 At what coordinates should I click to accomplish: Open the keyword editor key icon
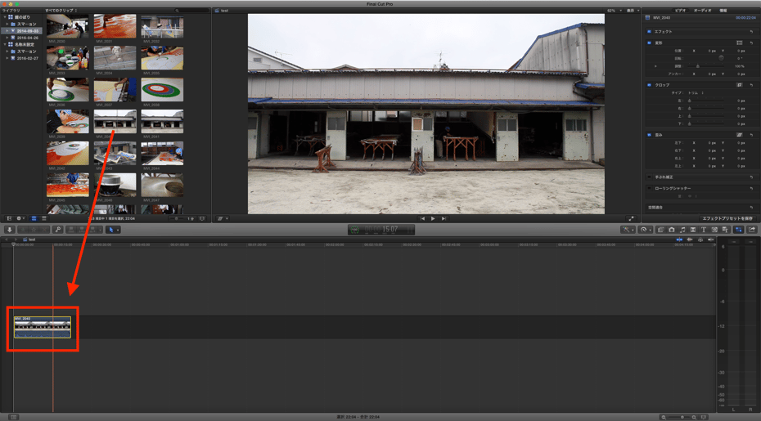point(58,230)
